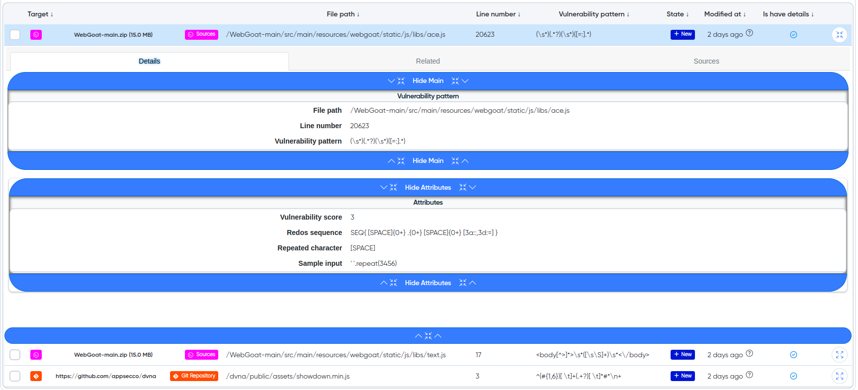
Task: Click the Attributes section header
Action: point(428,202)
